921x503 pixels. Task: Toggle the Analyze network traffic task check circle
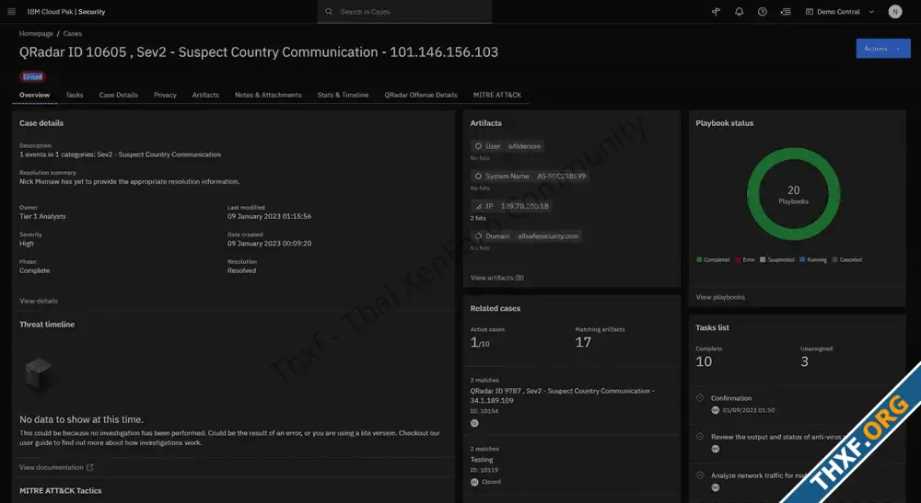click(x=700, y=474)
